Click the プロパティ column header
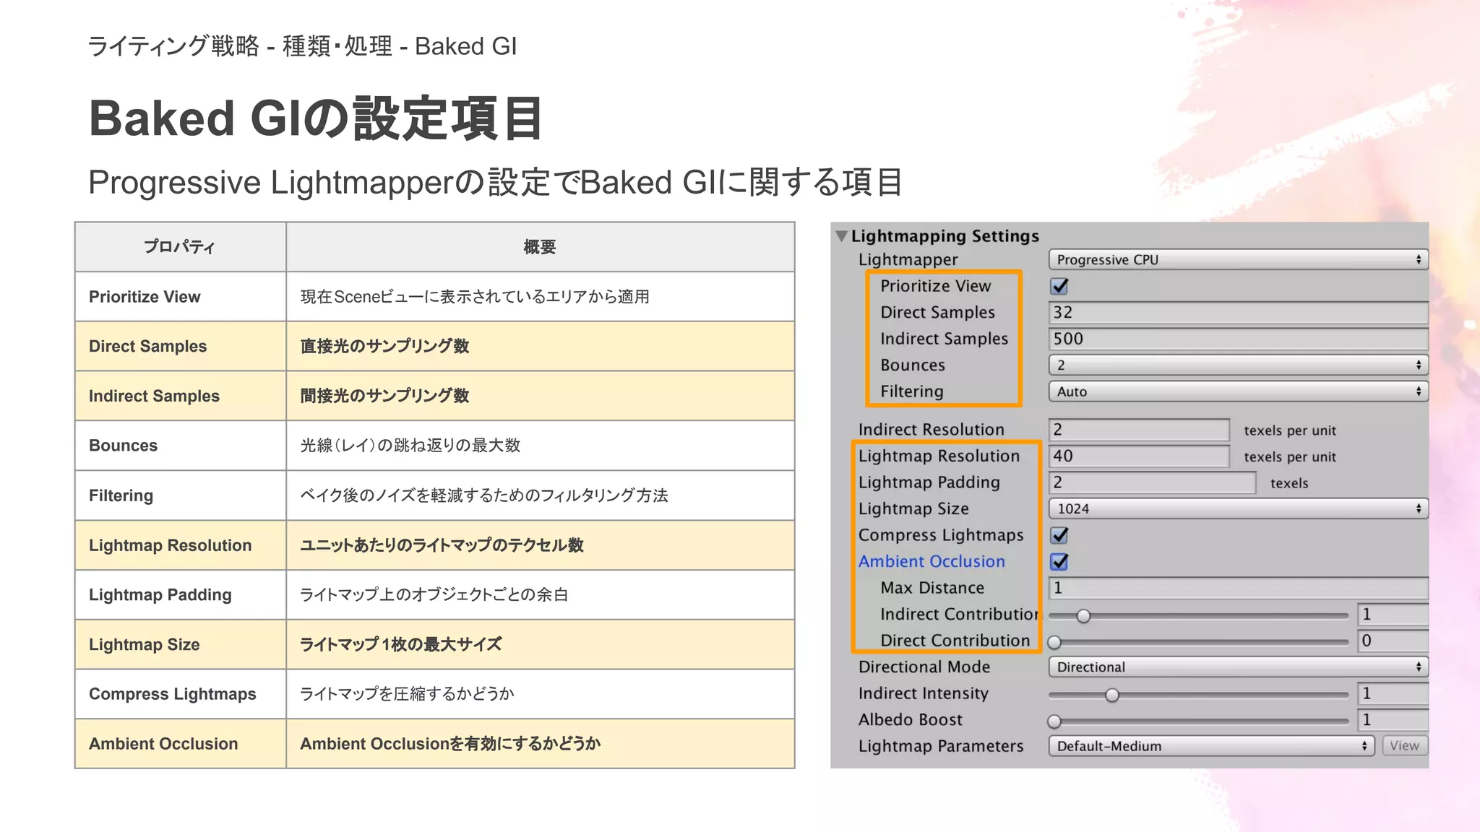The height and width of the screenshot is (832, 1480). 181,247
